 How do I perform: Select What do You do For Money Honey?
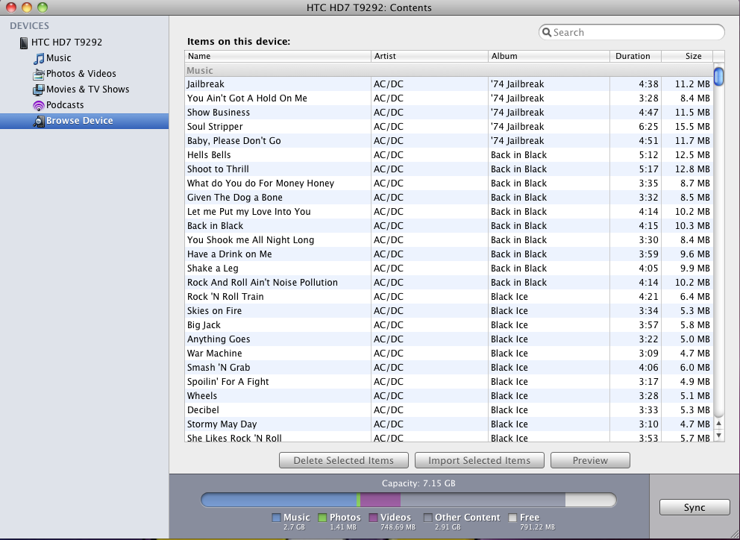click(449, 183)
